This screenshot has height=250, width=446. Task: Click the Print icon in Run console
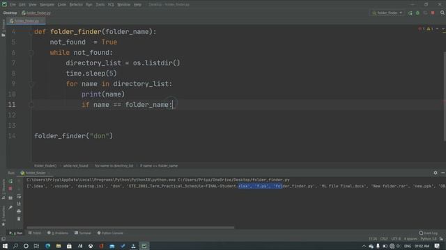[19, 211]
